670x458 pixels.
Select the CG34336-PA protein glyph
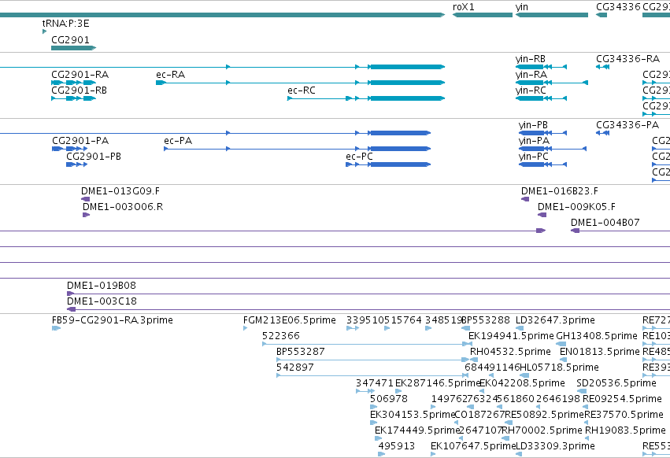coord(602,133)
